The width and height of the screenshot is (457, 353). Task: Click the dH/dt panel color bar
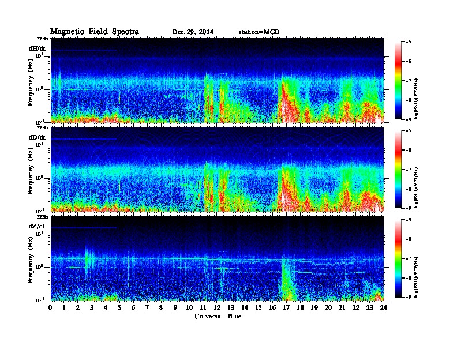pyautogui.click(x=398, y=81)
